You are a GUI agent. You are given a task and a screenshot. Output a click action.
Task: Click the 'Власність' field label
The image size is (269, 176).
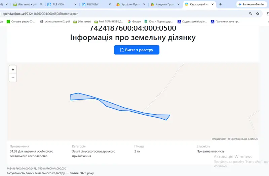pos(203,146)
